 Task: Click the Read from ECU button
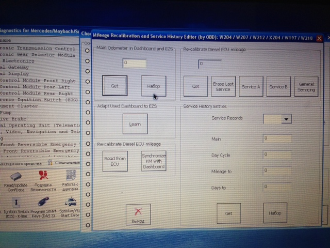(x=115, y=161)
